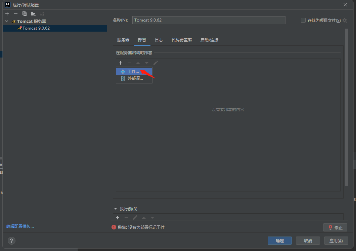Screen dimensions: 356x251
Task: Move deployment item up arrow
Action: pyautogui.click(x=138, y=63)
